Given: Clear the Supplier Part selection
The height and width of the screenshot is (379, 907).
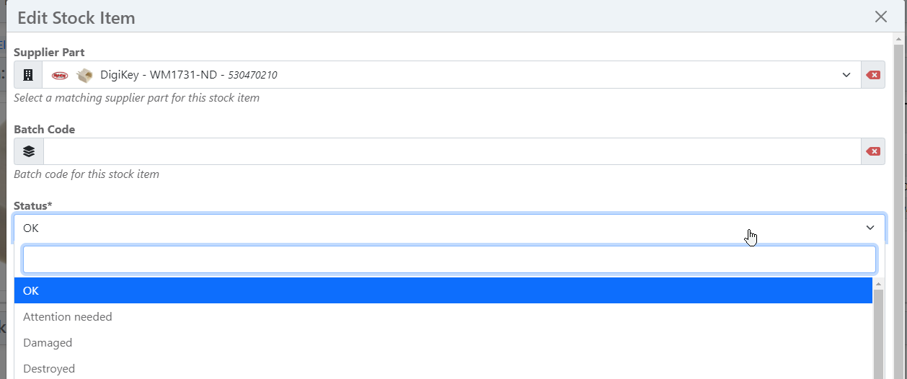Looking at the screenshot, I should click(873, 75).
